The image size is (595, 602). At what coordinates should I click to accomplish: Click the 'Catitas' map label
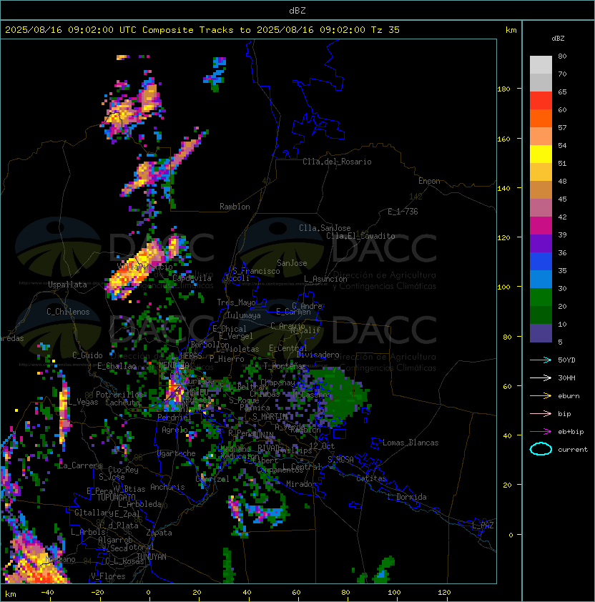point(371,478)
